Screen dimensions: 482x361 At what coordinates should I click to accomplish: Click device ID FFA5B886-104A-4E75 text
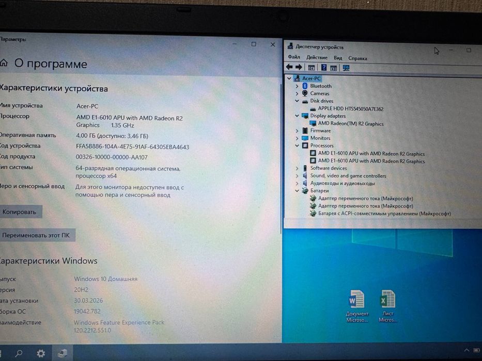132,147
